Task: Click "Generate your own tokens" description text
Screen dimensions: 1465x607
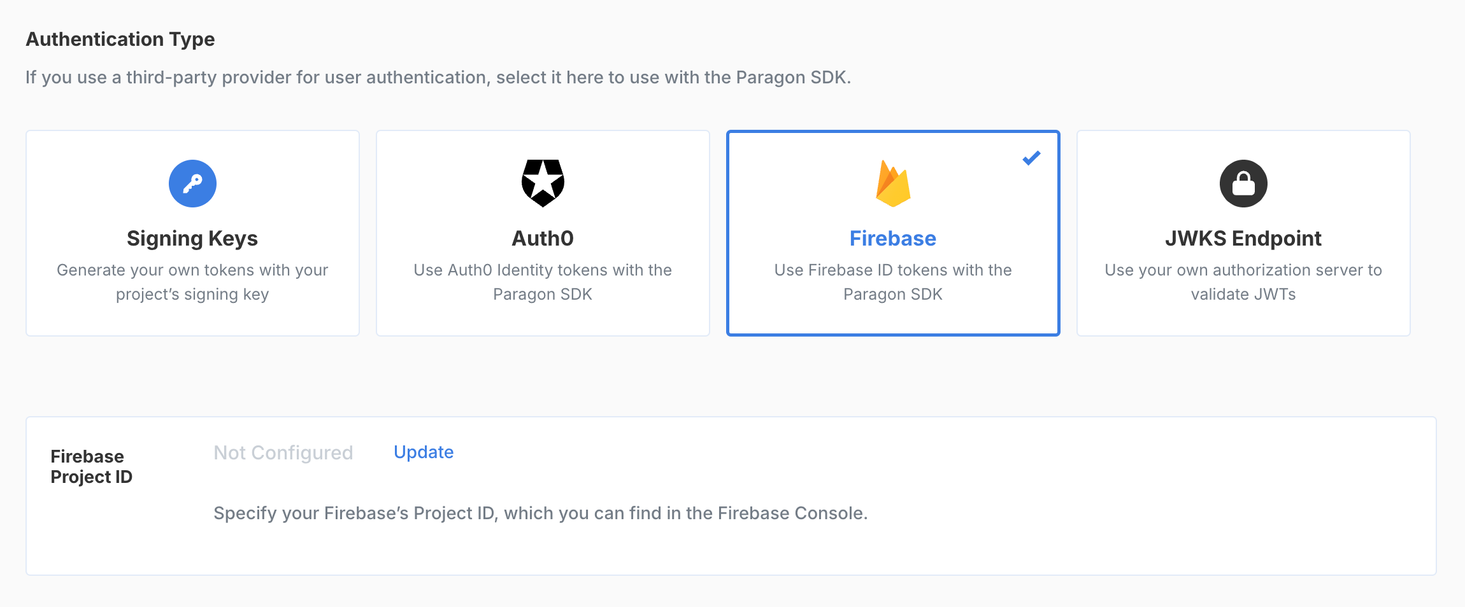Action: click(x=192, y=270)
